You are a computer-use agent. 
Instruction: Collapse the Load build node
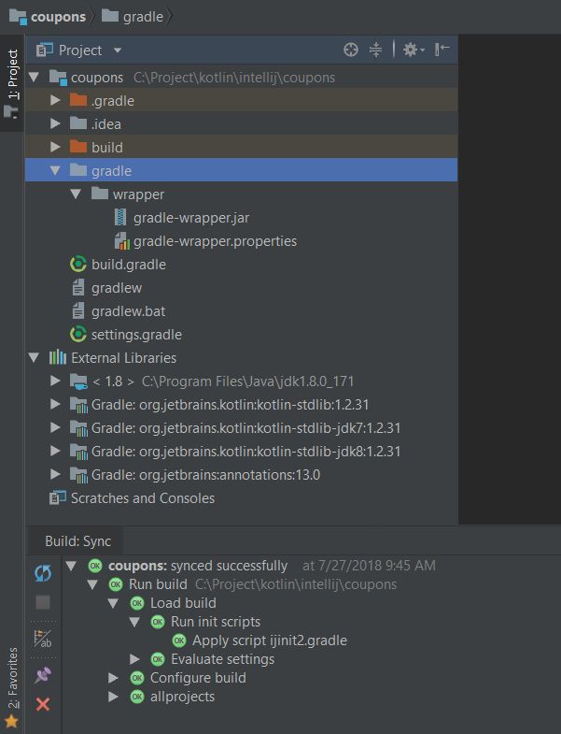[x=113, y=603]
